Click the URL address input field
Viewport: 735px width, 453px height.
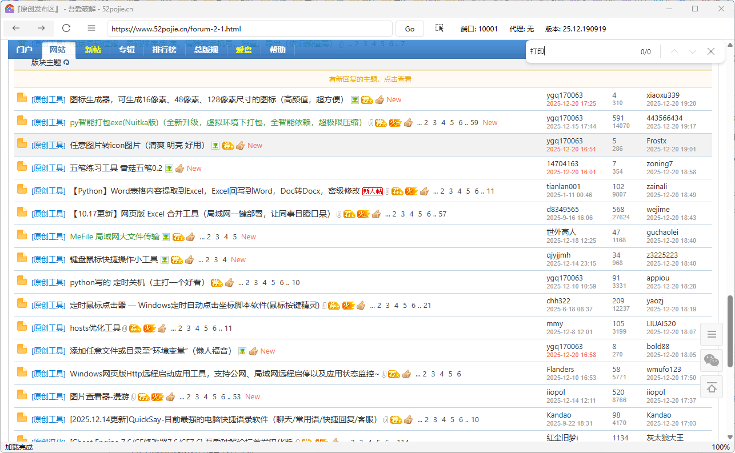coord(249,29)
